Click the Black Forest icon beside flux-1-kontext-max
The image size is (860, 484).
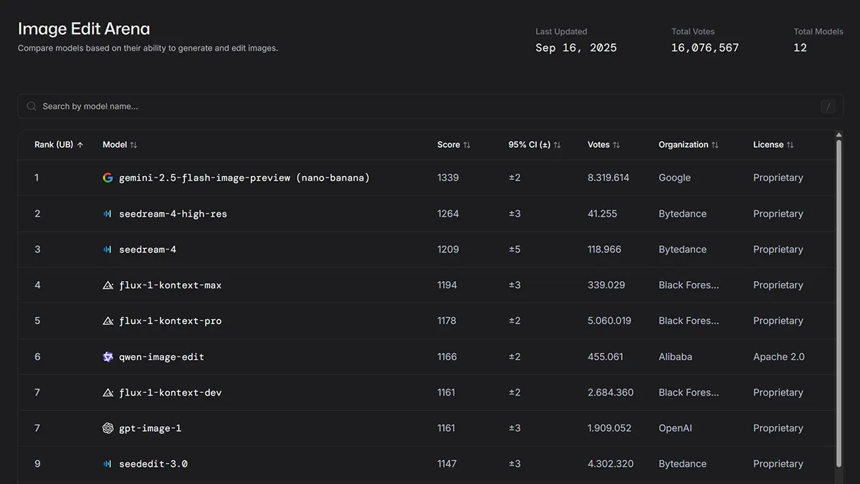[107, 285]
